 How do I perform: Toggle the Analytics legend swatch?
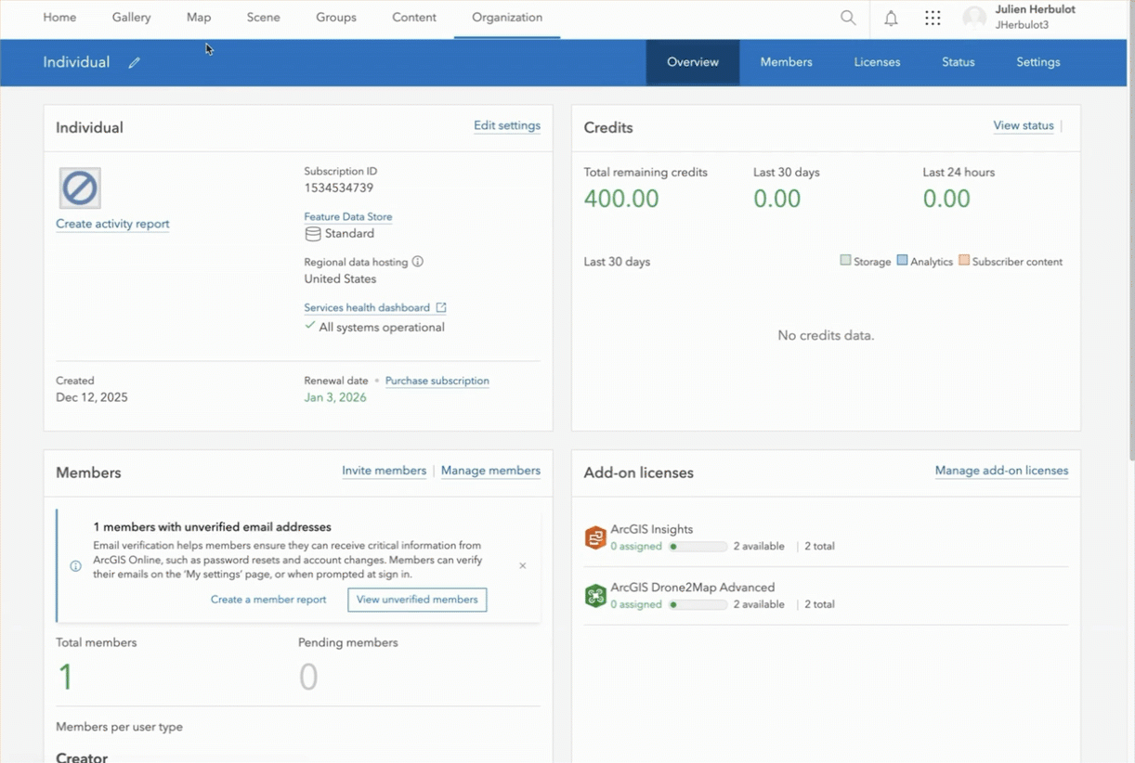pos(902,261)
